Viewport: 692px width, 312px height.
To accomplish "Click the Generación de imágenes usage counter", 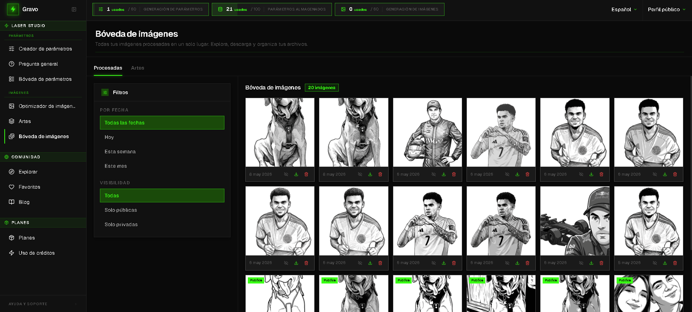I will click(x=390, y=9).
